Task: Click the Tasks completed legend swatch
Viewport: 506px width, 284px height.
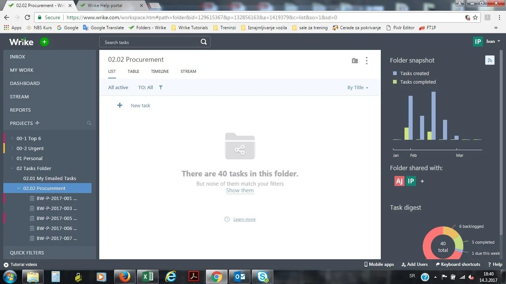Action: [395, 82]
